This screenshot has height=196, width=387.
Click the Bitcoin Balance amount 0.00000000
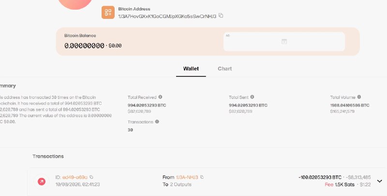(x=84, y=45)
